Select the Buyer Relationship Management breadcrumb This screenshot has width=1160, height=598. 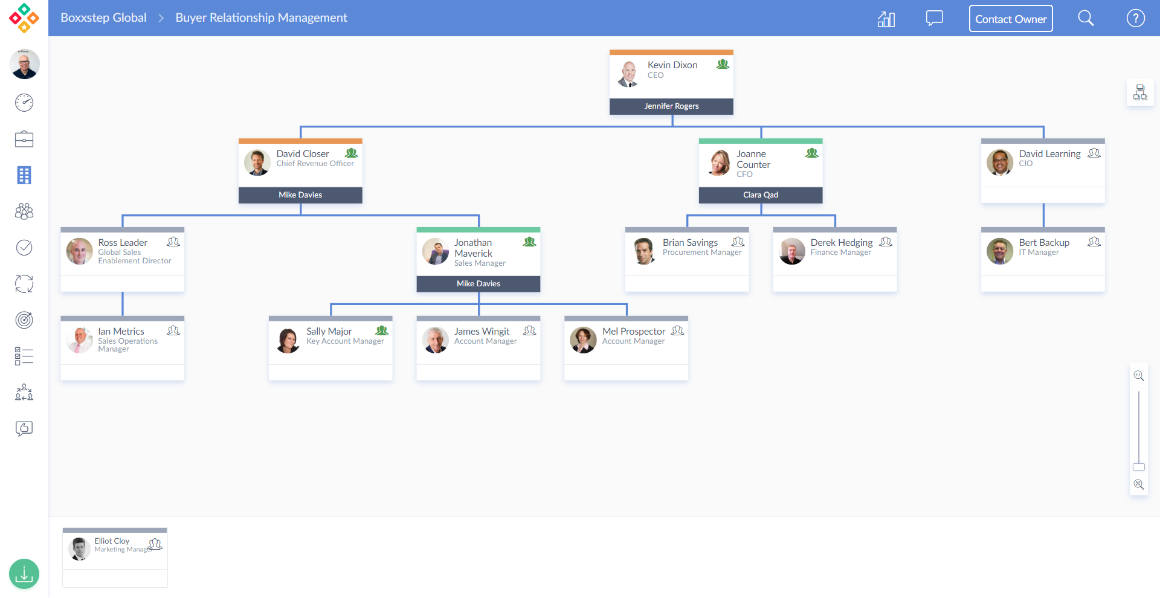[261, 18]
